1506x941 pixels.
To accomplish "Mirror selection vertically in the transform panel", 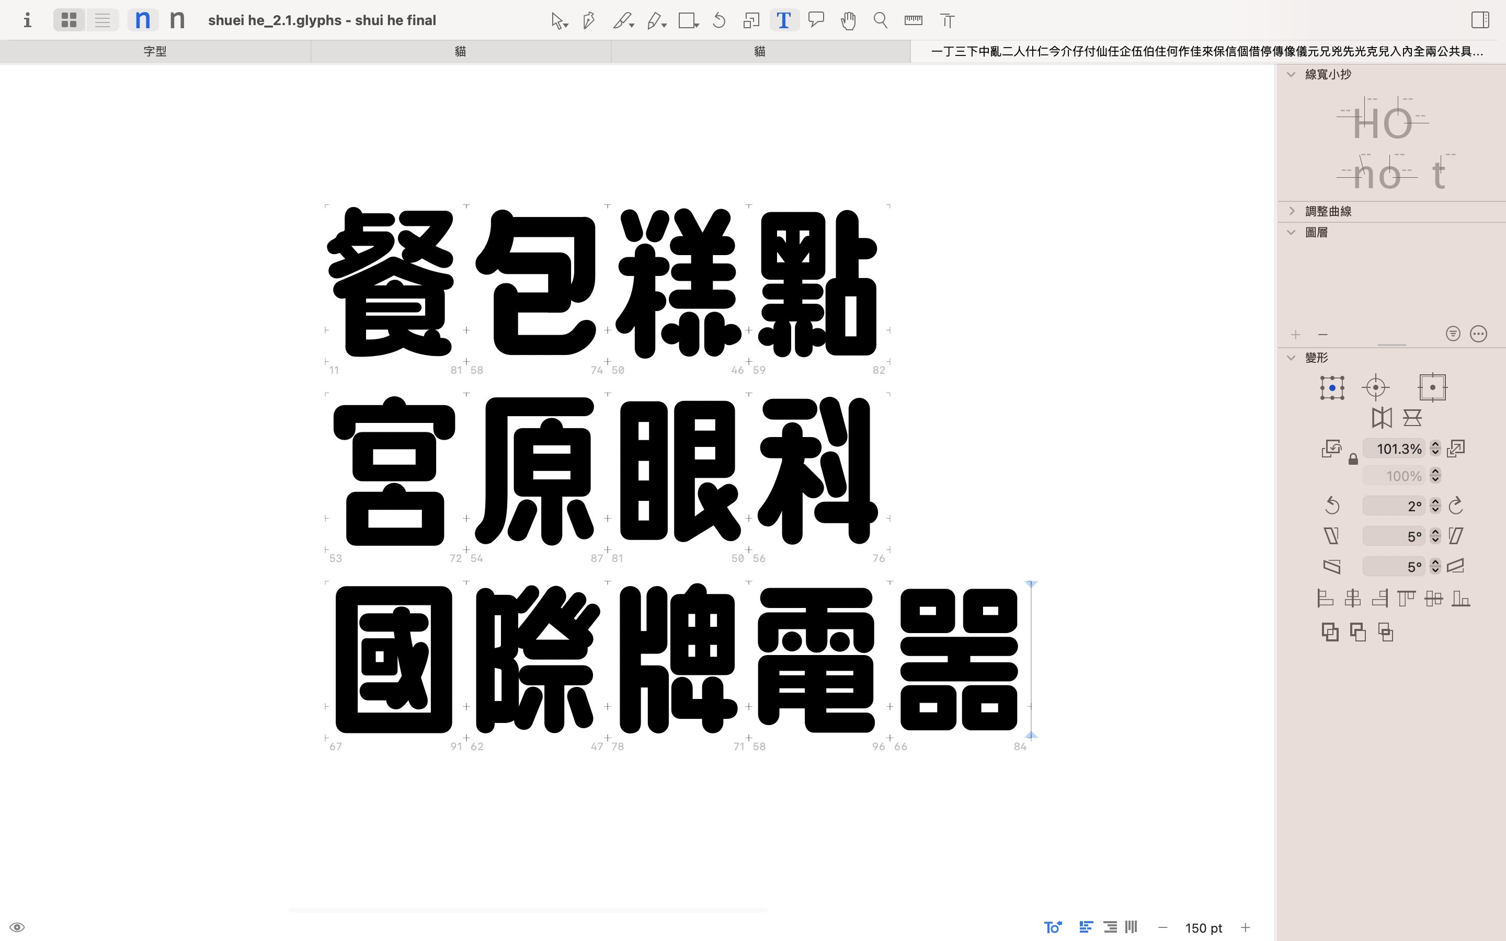I will (1412, 418).
